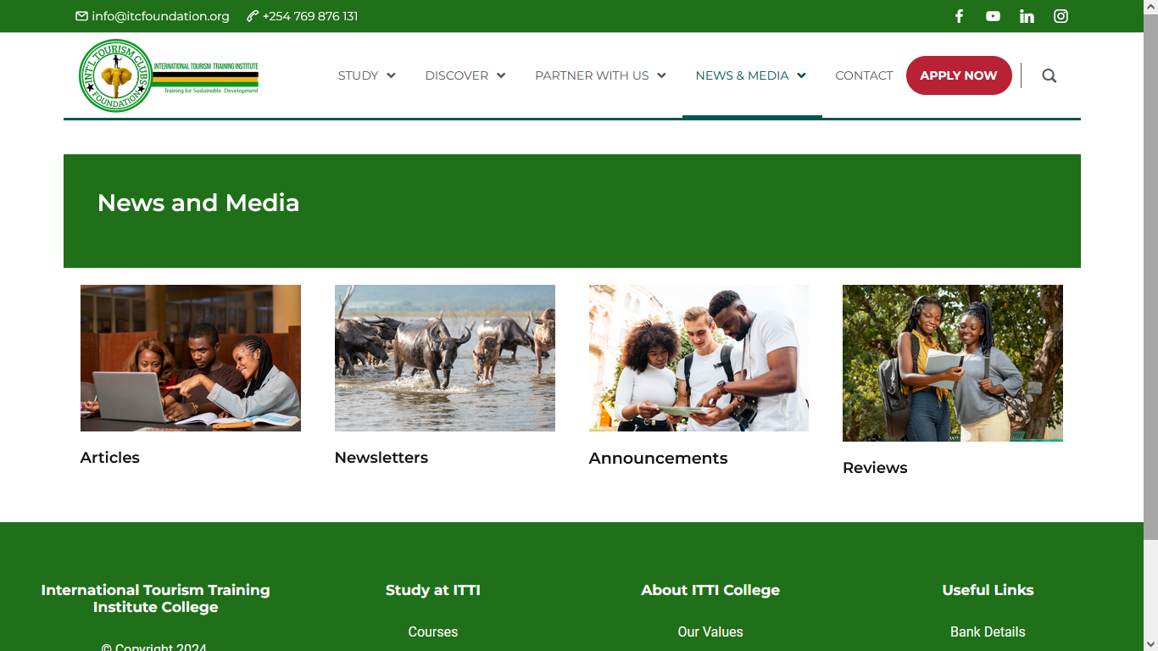Expand the DISCOVER dropdown menu
Screen dimensions: 1158x651
pos(465,75)
